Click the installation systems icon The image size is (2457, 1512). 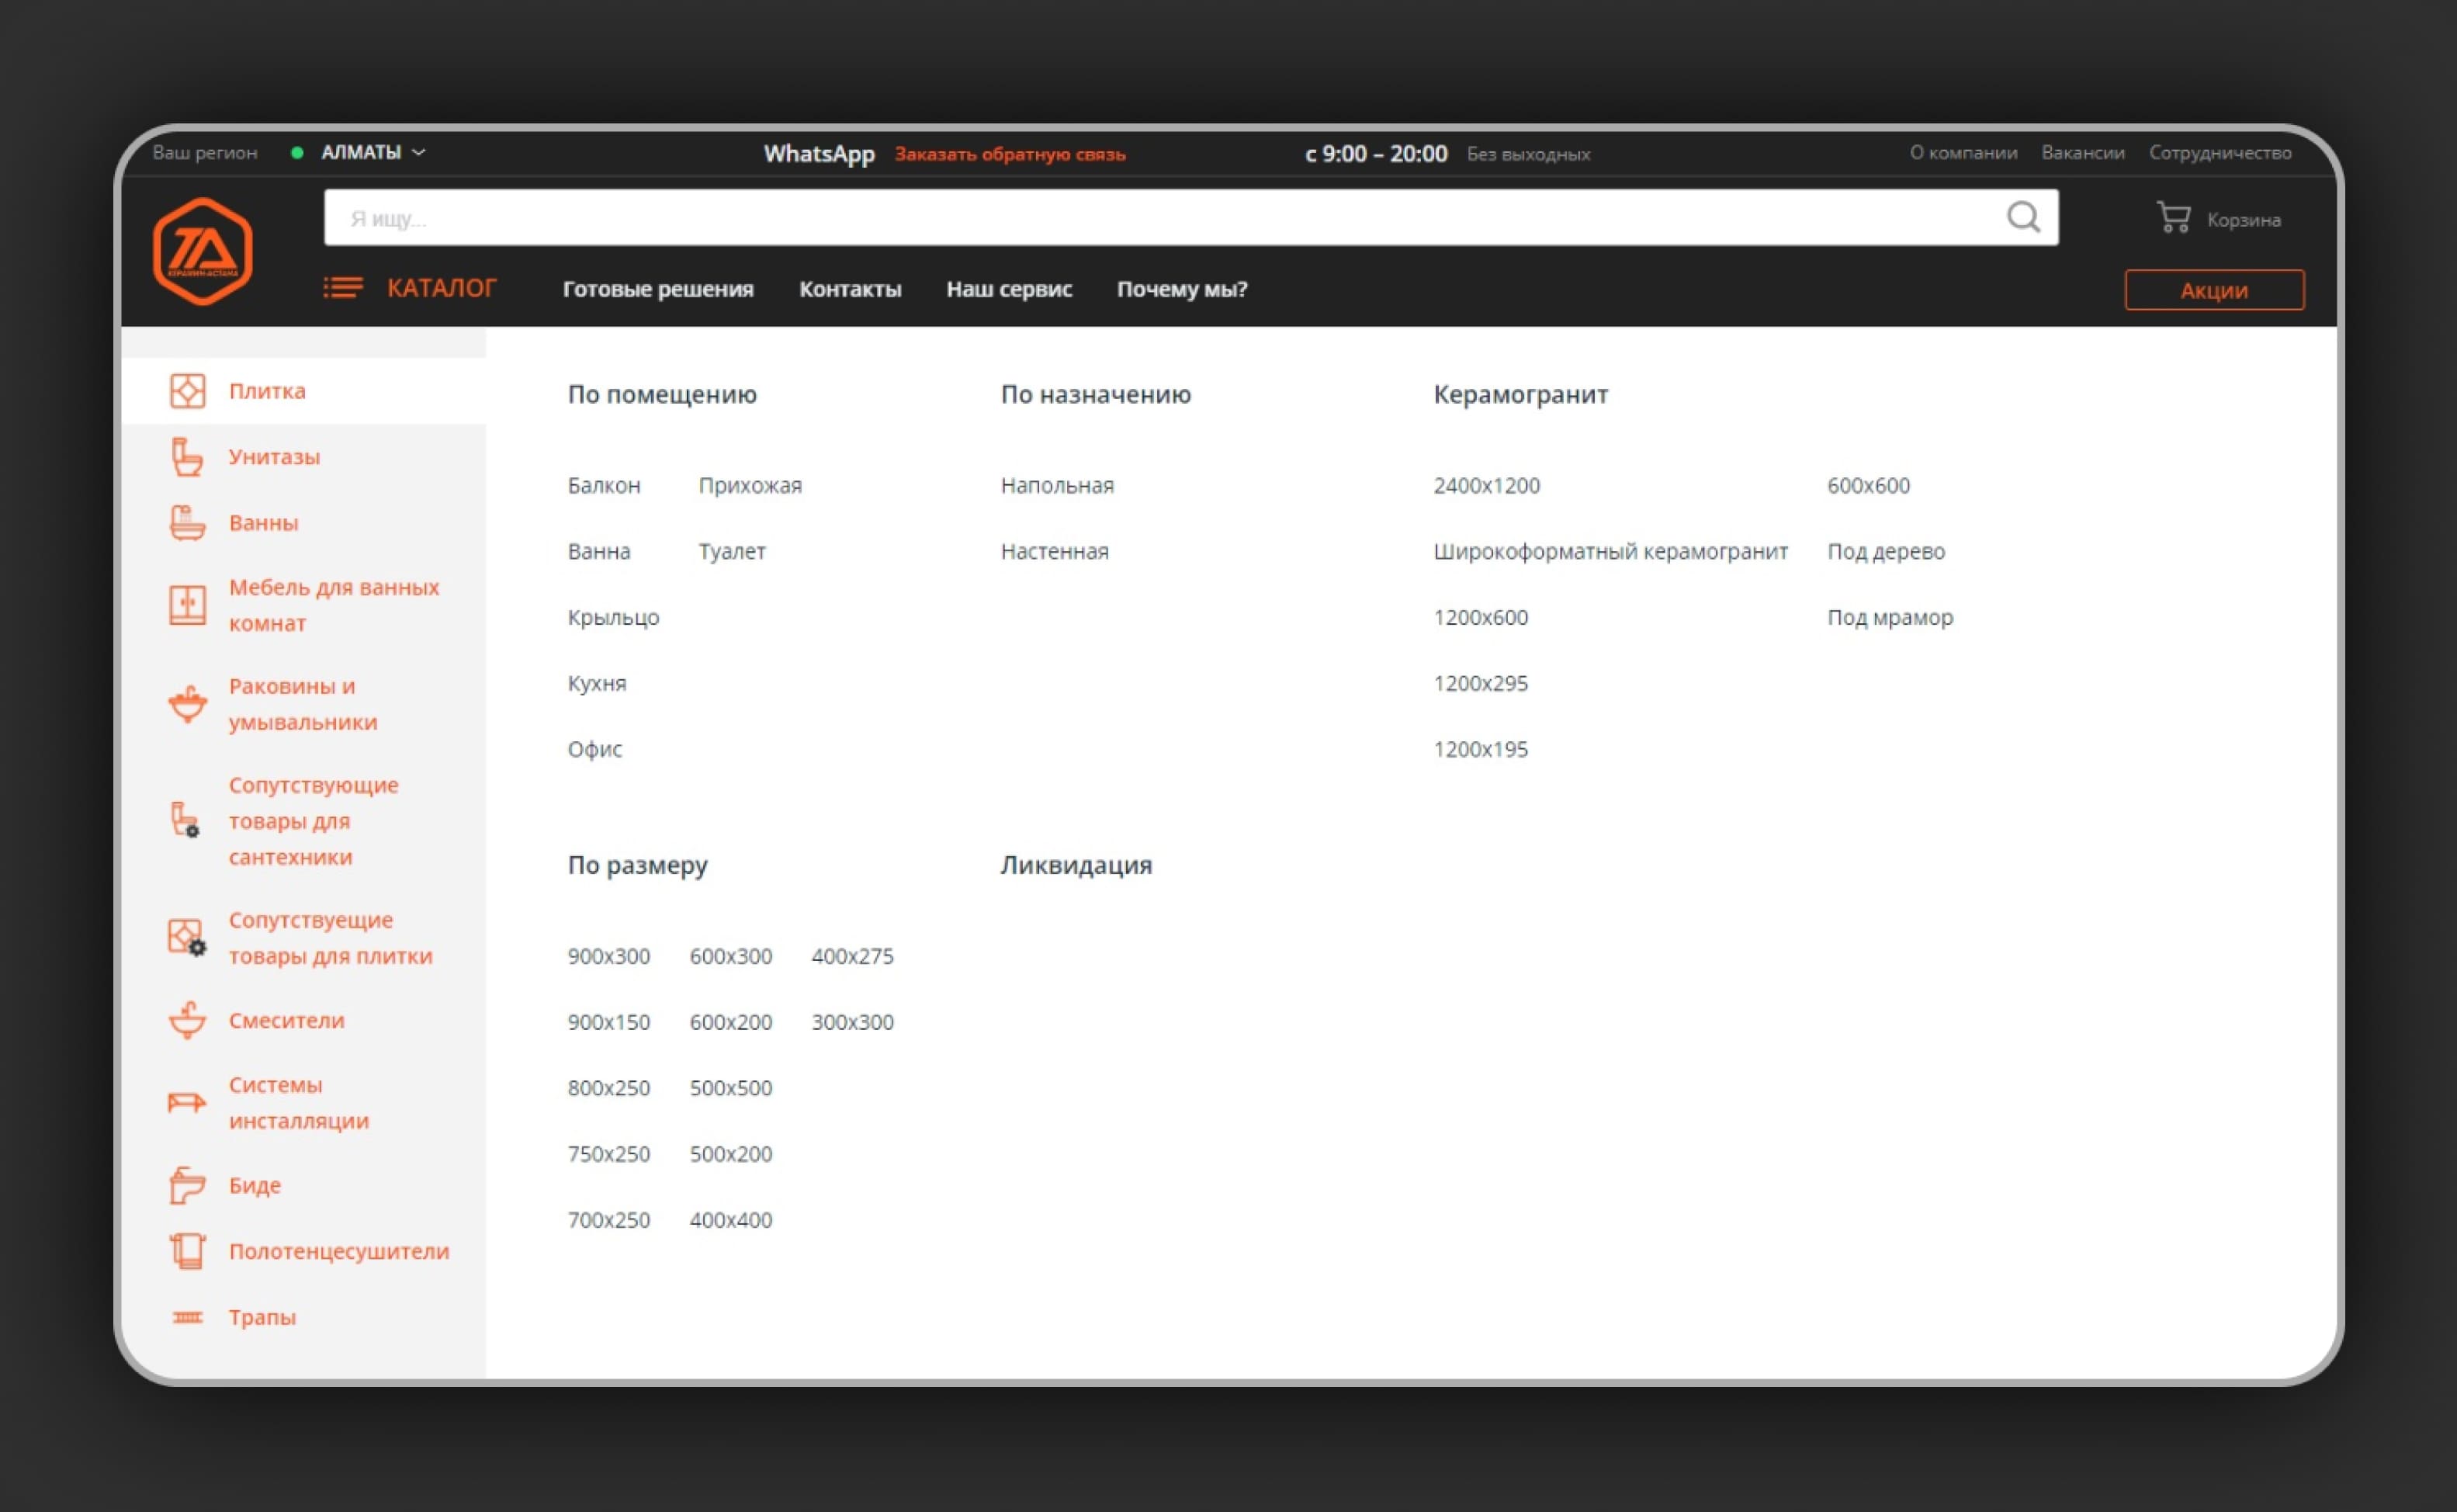(187, 1102)
